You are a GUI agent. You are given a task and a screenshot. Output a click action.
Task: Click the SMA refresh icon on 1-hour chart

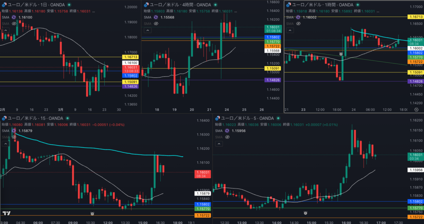click(298, 17)
